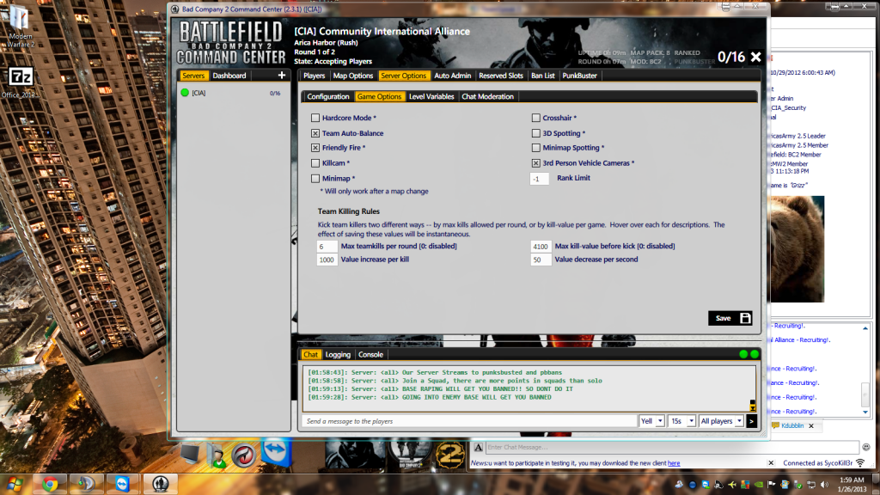
Task: Open the audio player taskbar icon beside Chrome
Action: [86, 484]
